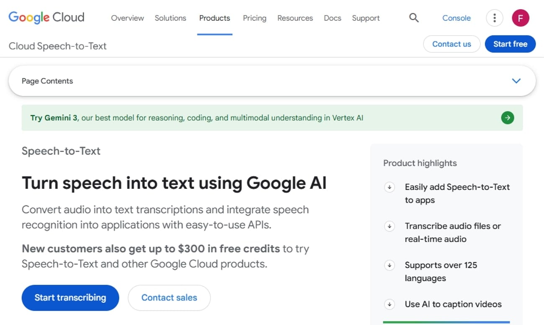The width and height of the screenshot is (544, 325).
Task: Expand the Page Contents panel
Action: tap(516, 81)
